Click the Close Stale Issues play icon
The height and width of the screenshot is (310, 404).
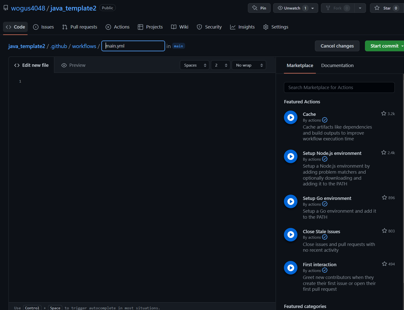tap(291, 235)
